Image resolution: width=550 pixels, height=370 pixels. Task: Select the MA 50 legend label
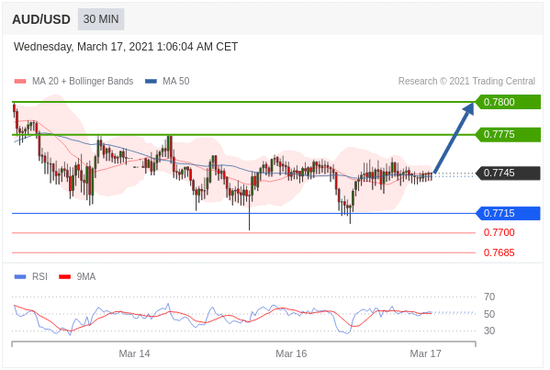pos(176,81)
